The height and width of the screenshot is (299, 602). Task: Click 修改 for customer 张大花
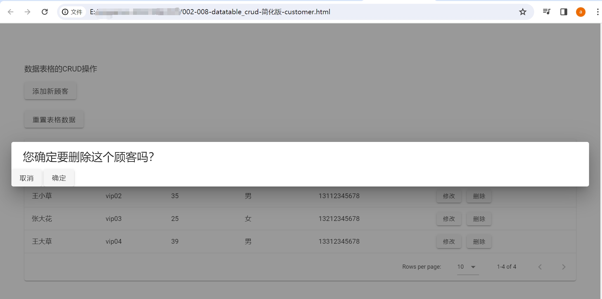click(449, 219)
